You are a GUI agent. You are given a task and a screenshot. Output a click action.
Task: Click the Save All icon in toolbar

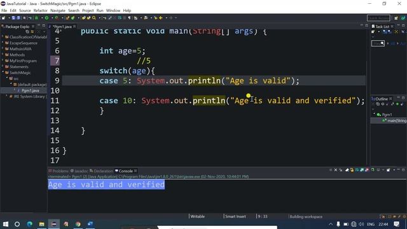point(18,18)
